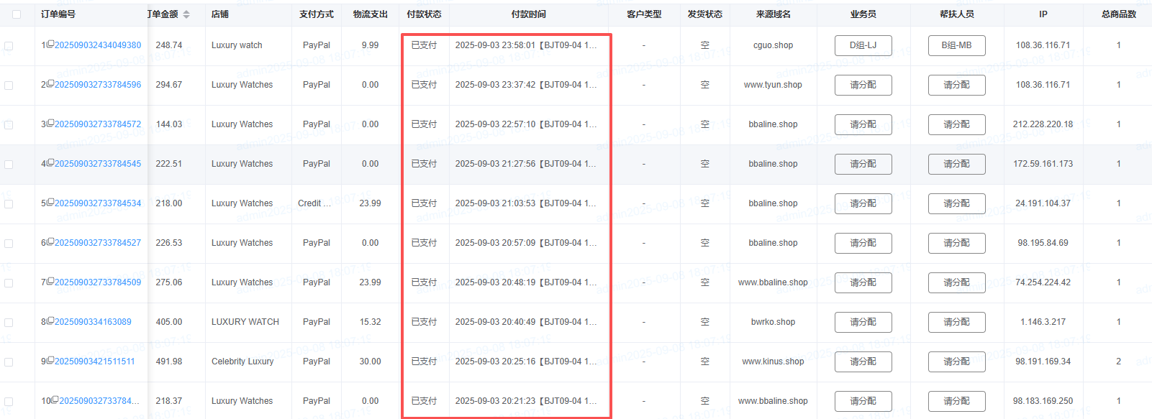1152x419 pixels.
Task: Copy order number 2025090334163089 via icon
Action: tap(50, 321)
